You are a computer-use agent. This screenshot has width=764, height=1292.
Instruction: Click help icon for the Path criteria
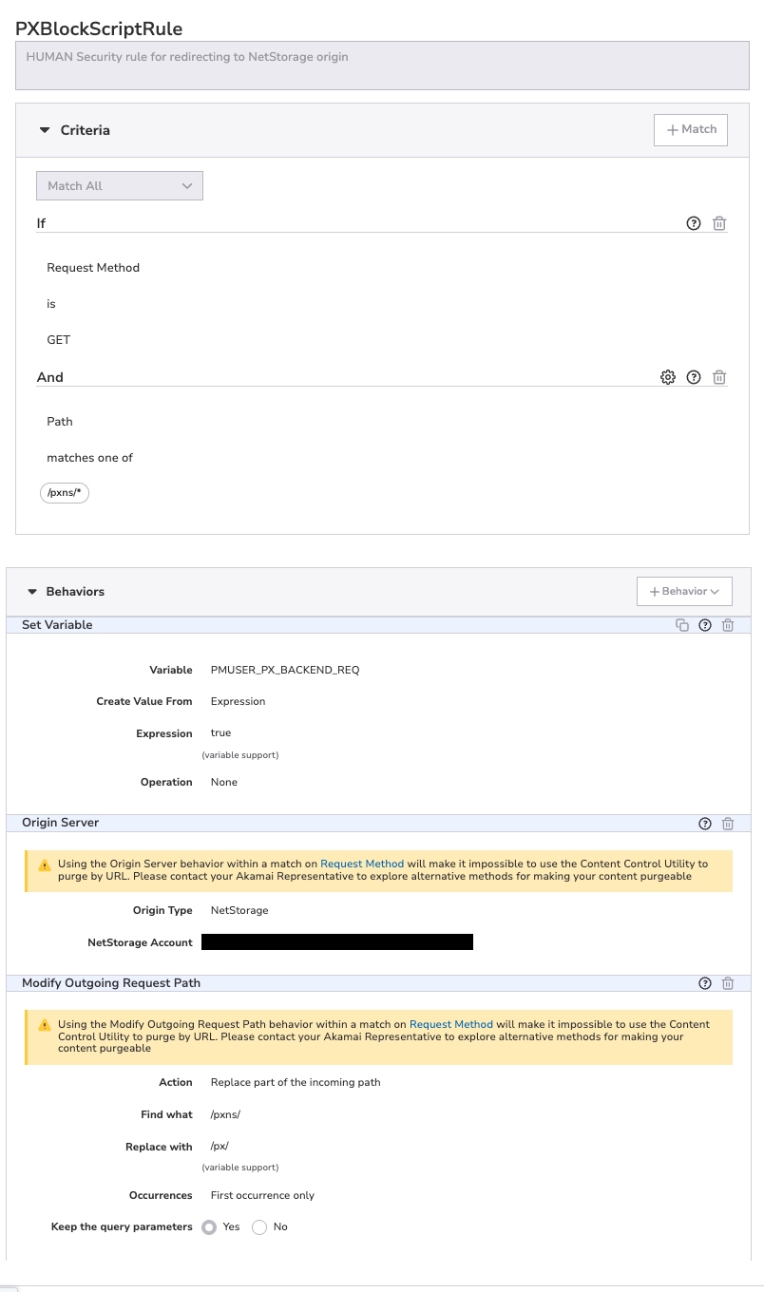(x=694, y=377)
